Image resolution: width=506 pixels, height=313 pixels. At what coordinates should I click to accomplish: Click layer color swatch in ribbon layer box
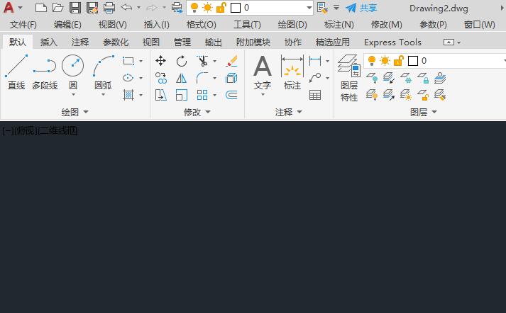(413, 60)
